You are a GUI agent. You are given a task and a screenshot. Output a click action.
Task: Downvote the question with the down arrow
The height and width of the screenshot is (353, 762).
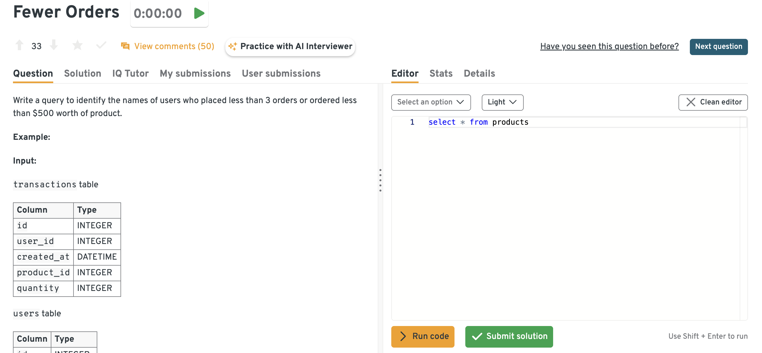[x=54, y=46]
